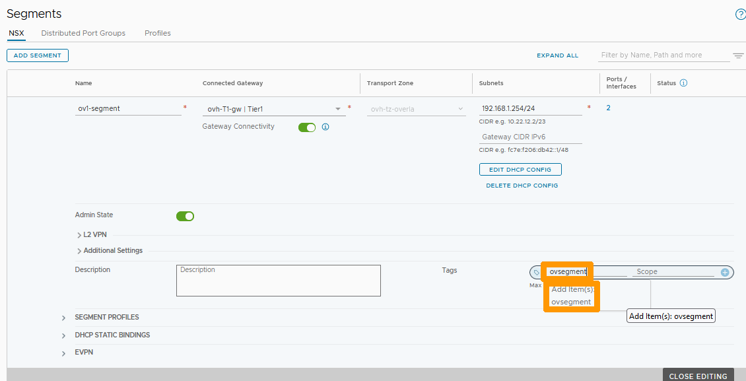Image resolution: width=746 pixels, height=381 pixels.
Task: Open the filter options funnel icon
Action: pos(738,55)
